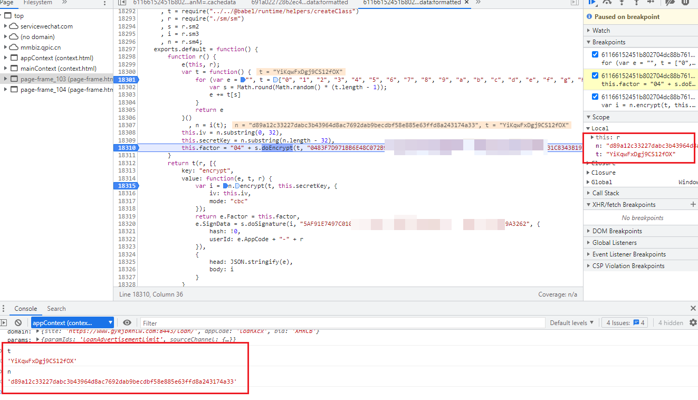The image size is (698, 400).
Task: Uncheck the 'for (var e' breakpoint
Action: (595, 54)
